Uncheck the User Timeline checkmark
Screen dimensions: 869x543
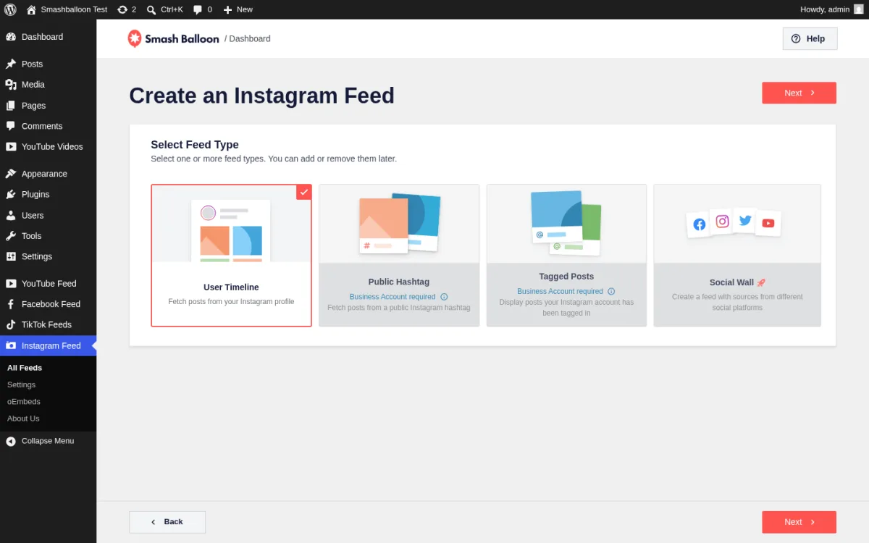[304, 192]
